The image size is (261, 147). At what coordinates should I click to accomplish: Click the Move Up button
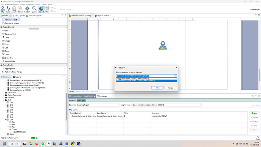[x=254, y=126]
